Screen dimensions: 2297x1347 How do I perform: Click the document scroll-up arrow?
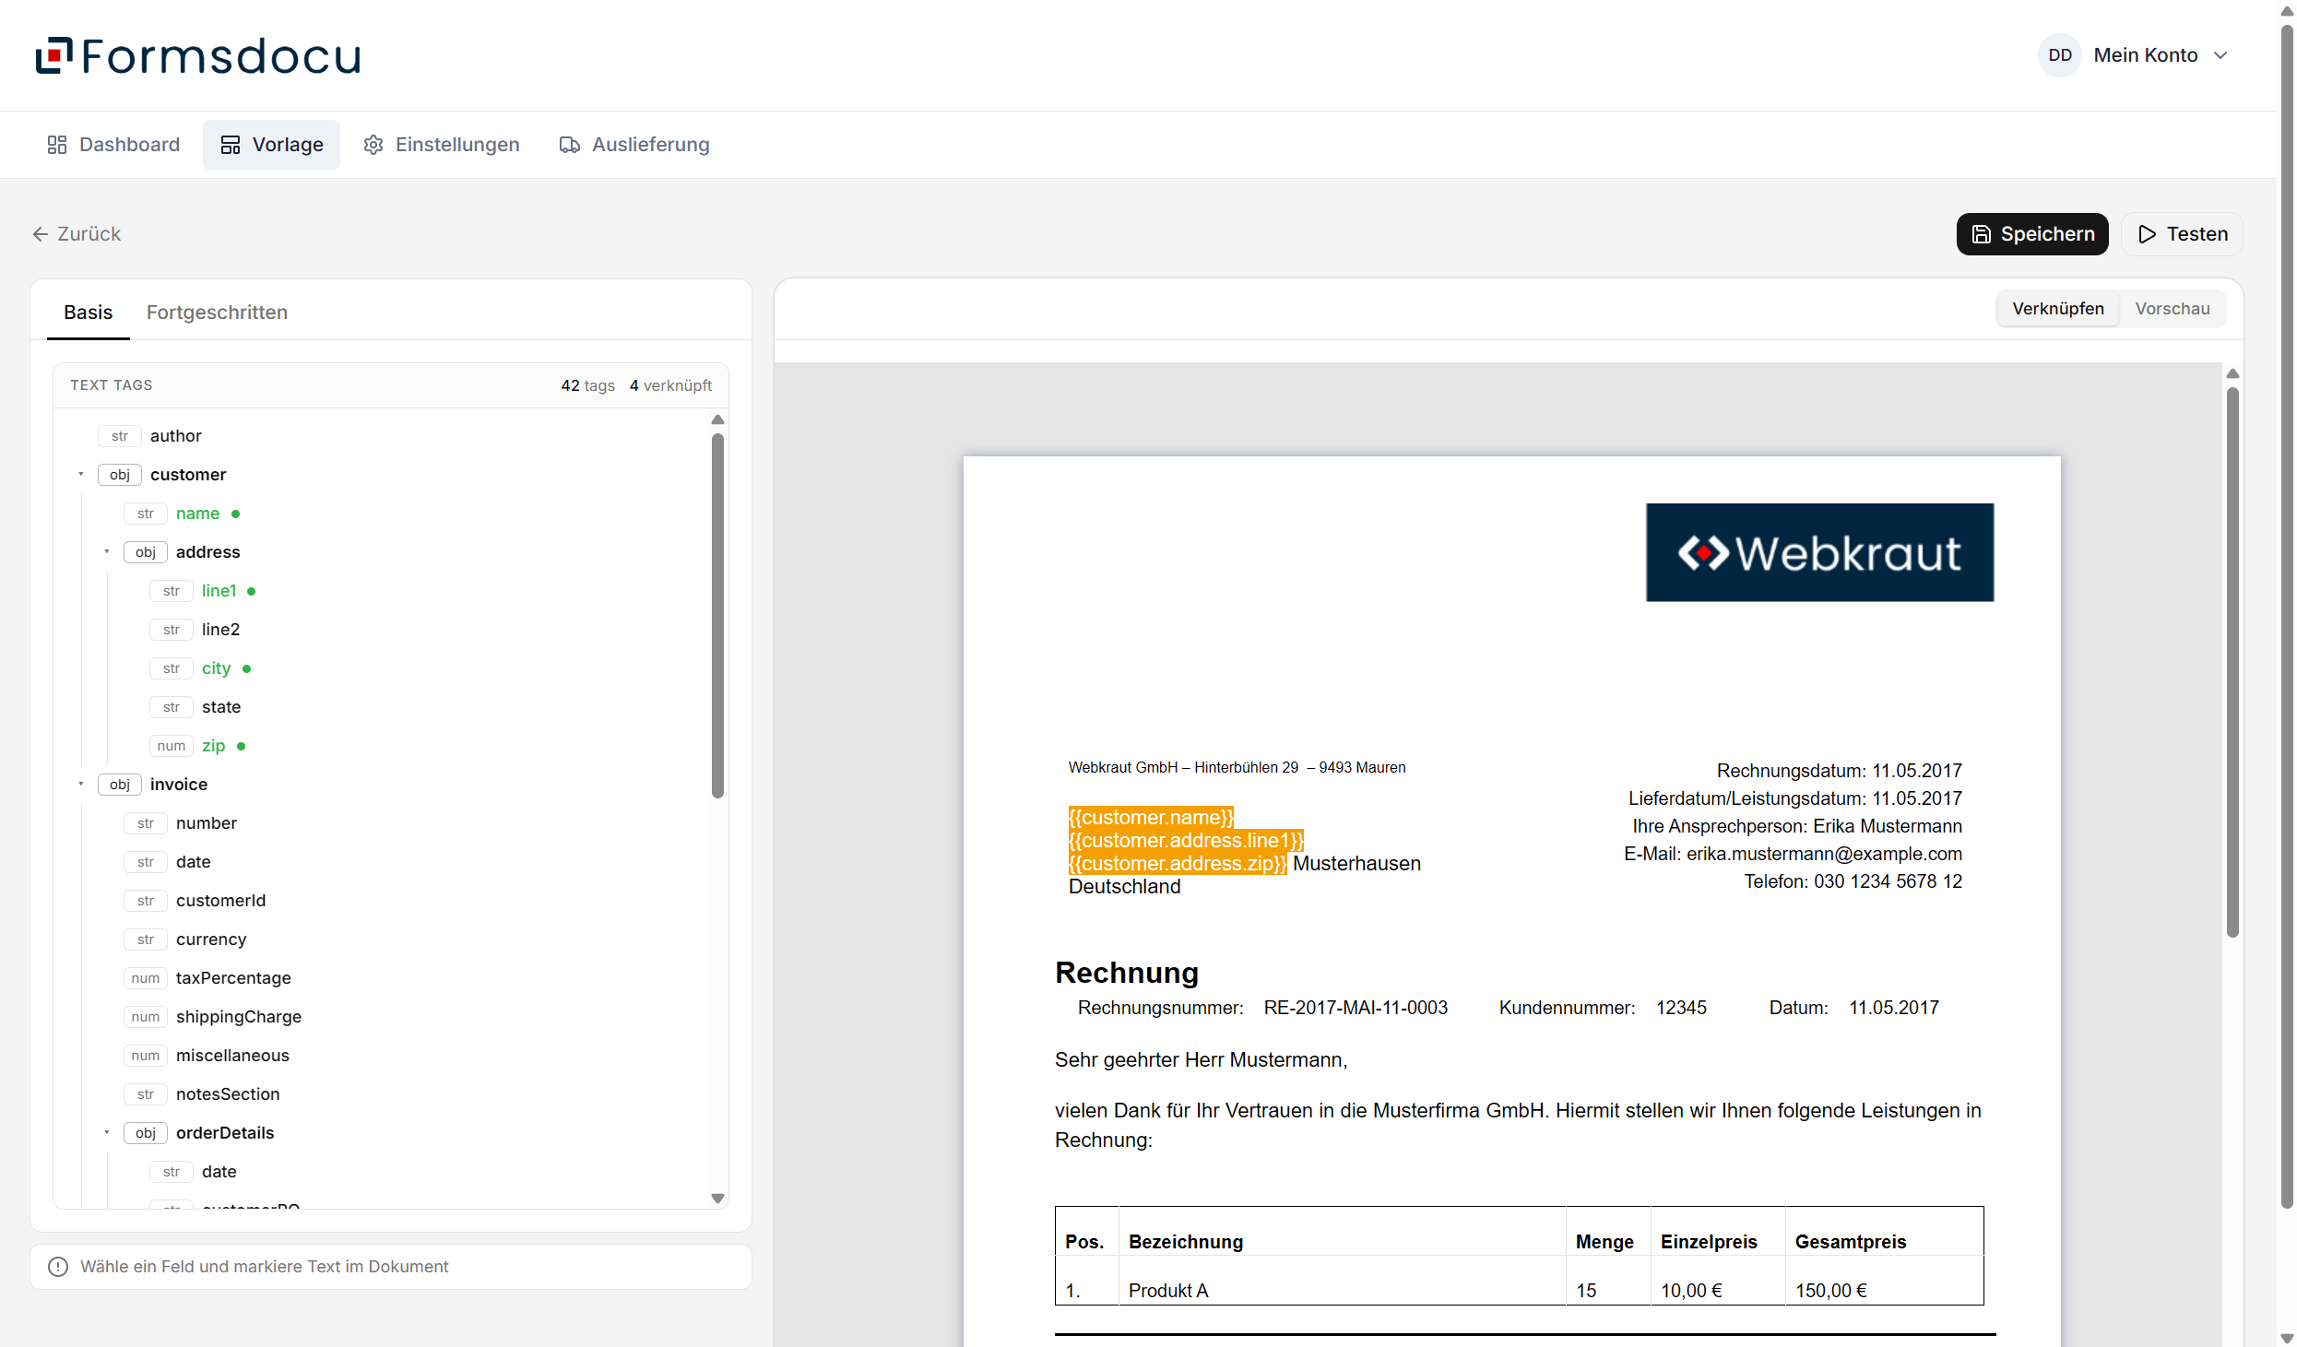[x=2232, y=374]
